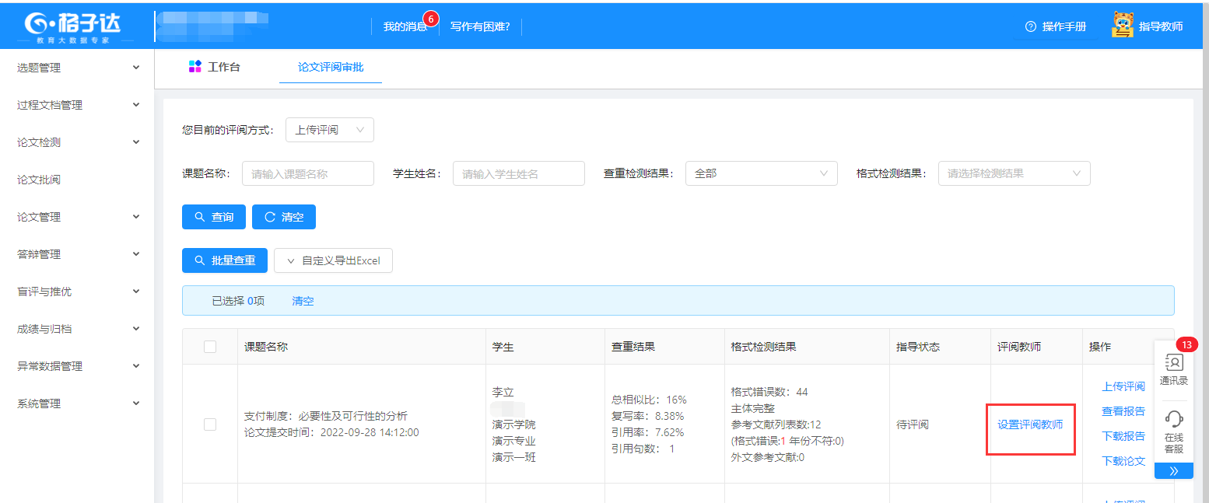Open 论文批阅 in the sidebar menu

point(39,180)
